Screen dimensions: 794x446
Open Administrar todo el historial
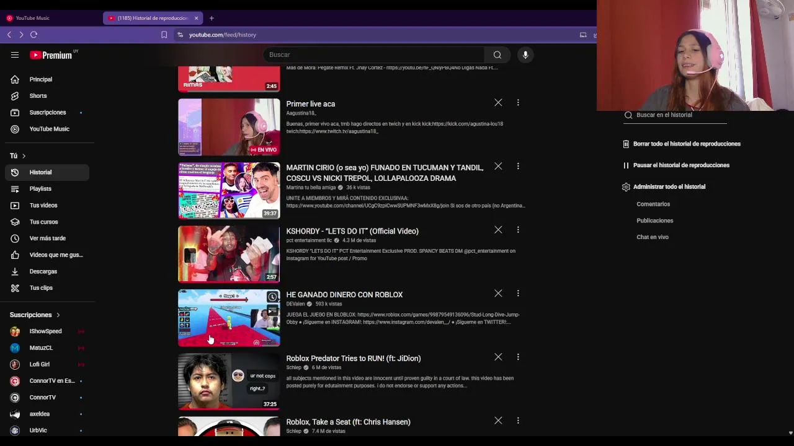point(664,186)
